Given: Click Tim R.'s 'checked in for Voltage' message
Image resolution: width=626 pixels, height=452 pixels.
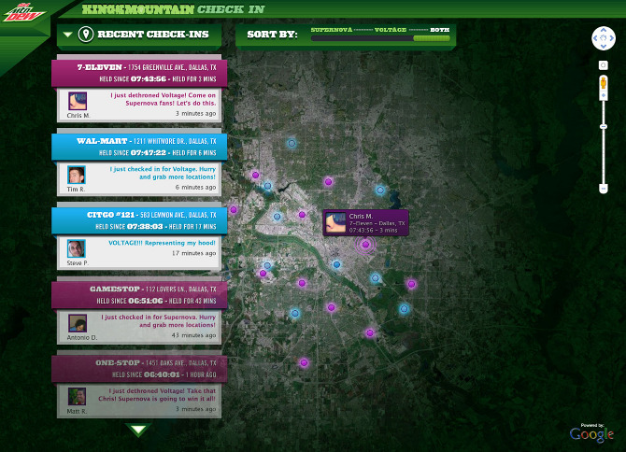Looking at the screenshot, I should (163, 173).
